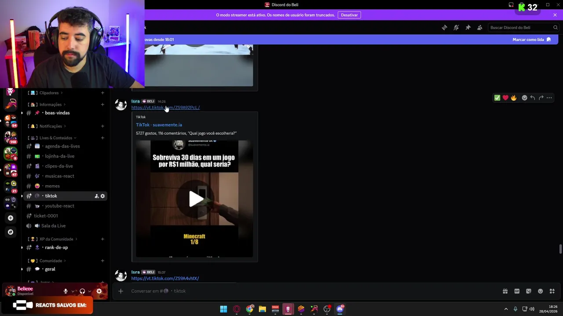Add channel to Lives & Conteúdos category
Image resolution: width=563 pixels, height=316 pixels.
pos(102,138)
